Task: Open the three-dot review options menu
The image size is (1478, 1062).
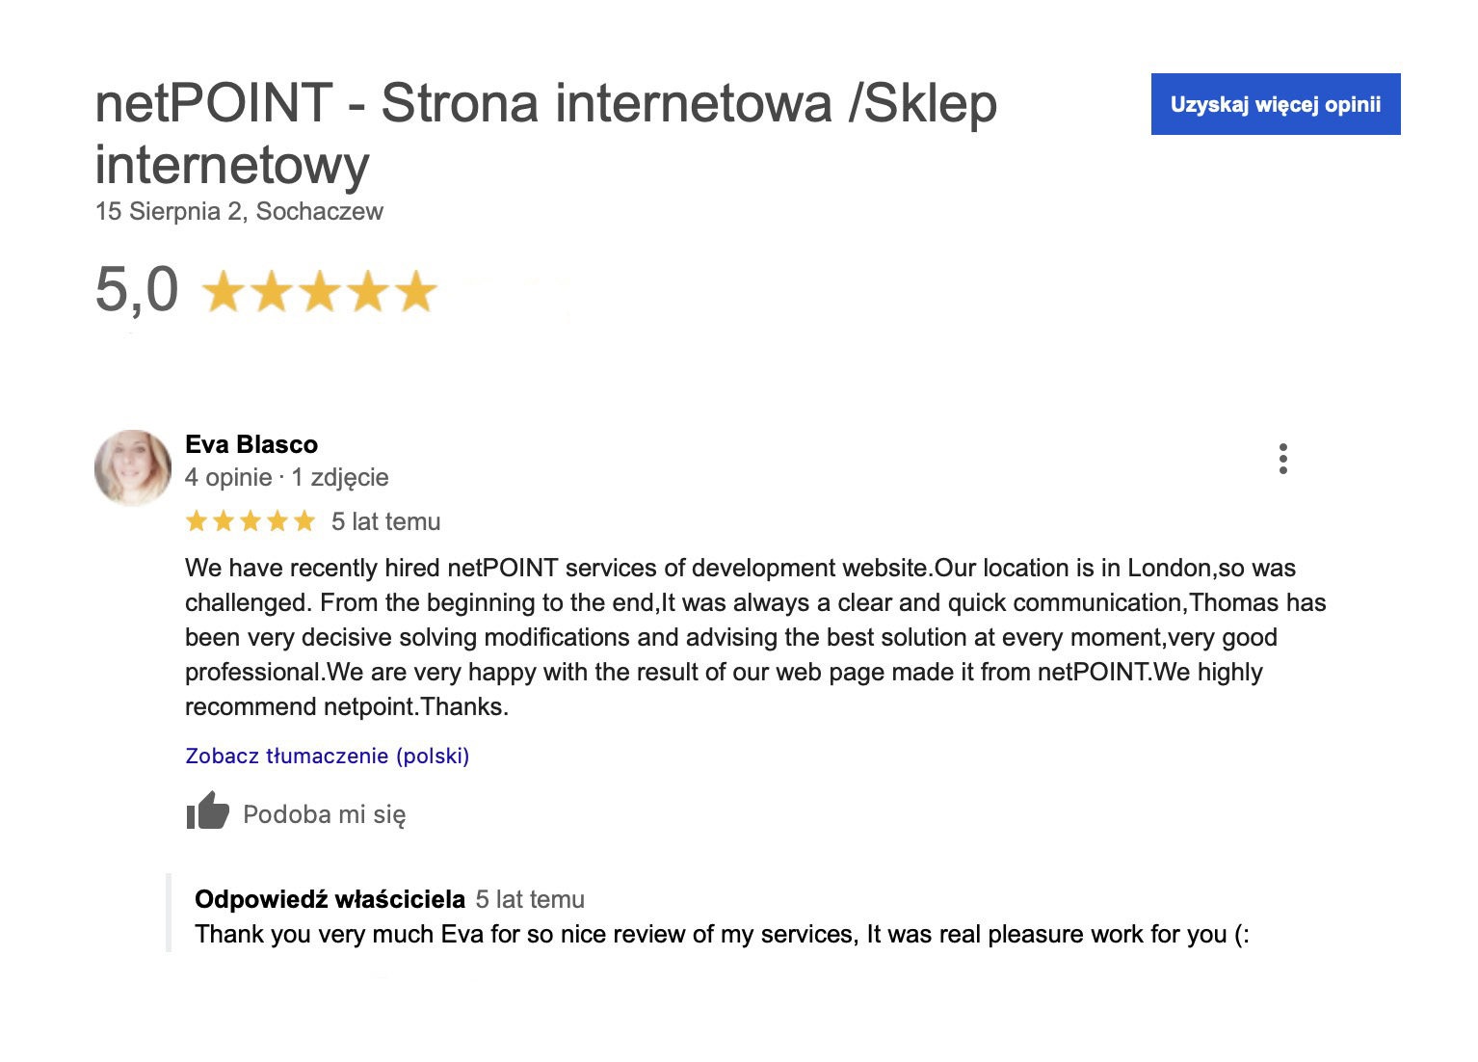Action: (x=1282, y=459)
